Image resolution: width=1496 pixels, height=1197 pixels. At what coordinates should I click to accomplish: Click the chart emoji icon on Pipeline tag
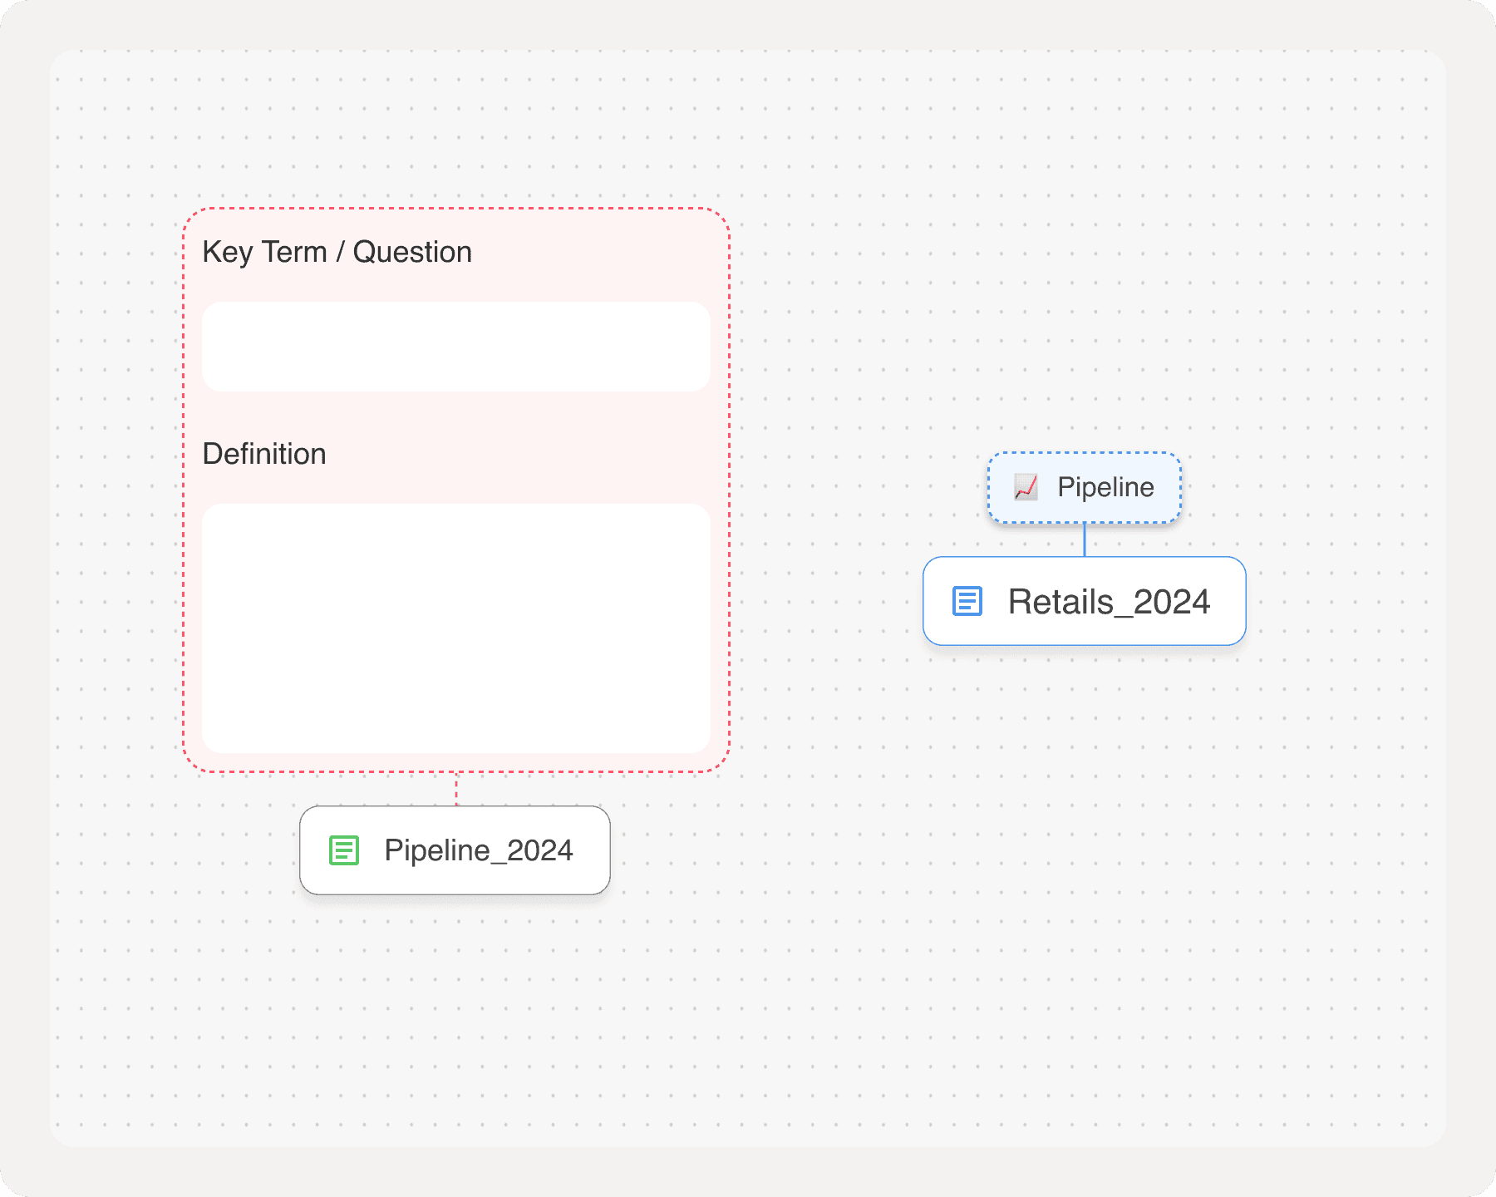point(1026,487)
